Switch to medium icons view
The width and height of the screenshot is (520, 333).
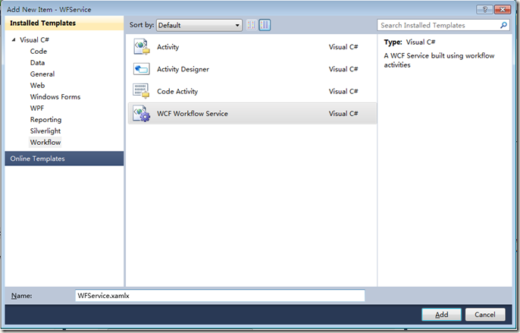pos(265,25)
